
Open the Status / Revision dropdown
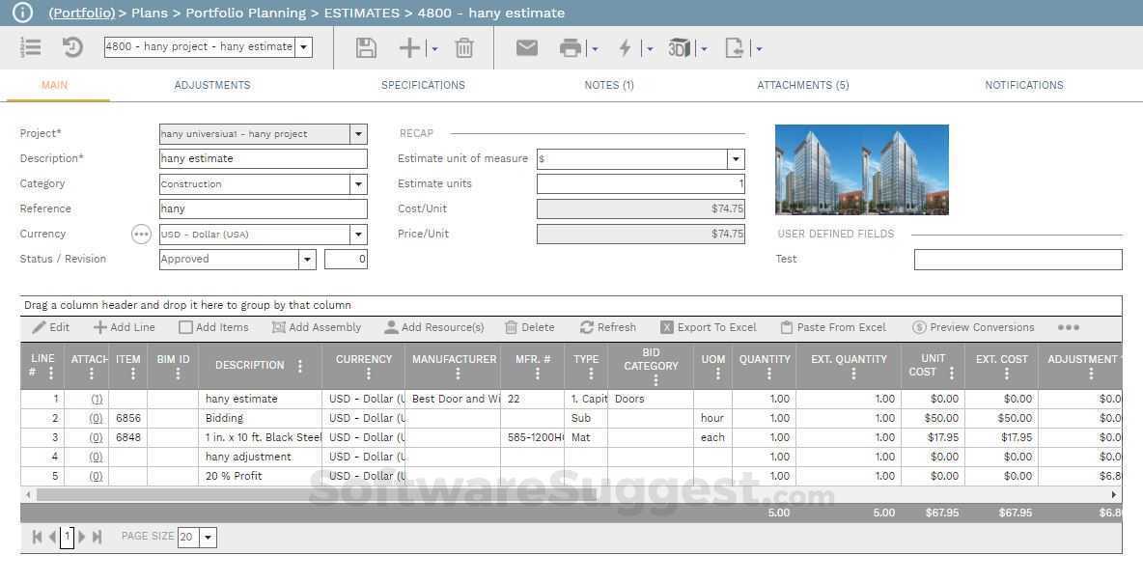(307, 259)
